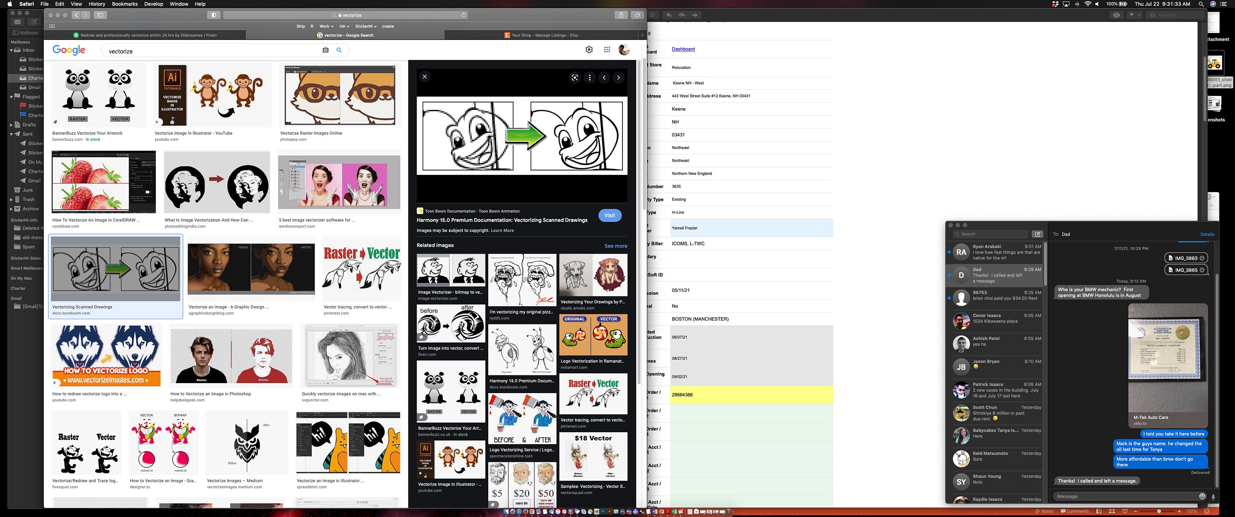
Task: Click the blue Visit button
Action: tap(610, 215)
